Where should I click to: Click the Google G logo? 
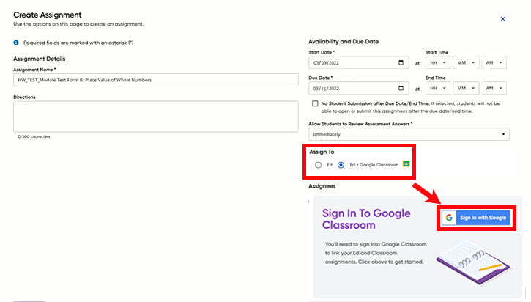[x=449, y=218]
